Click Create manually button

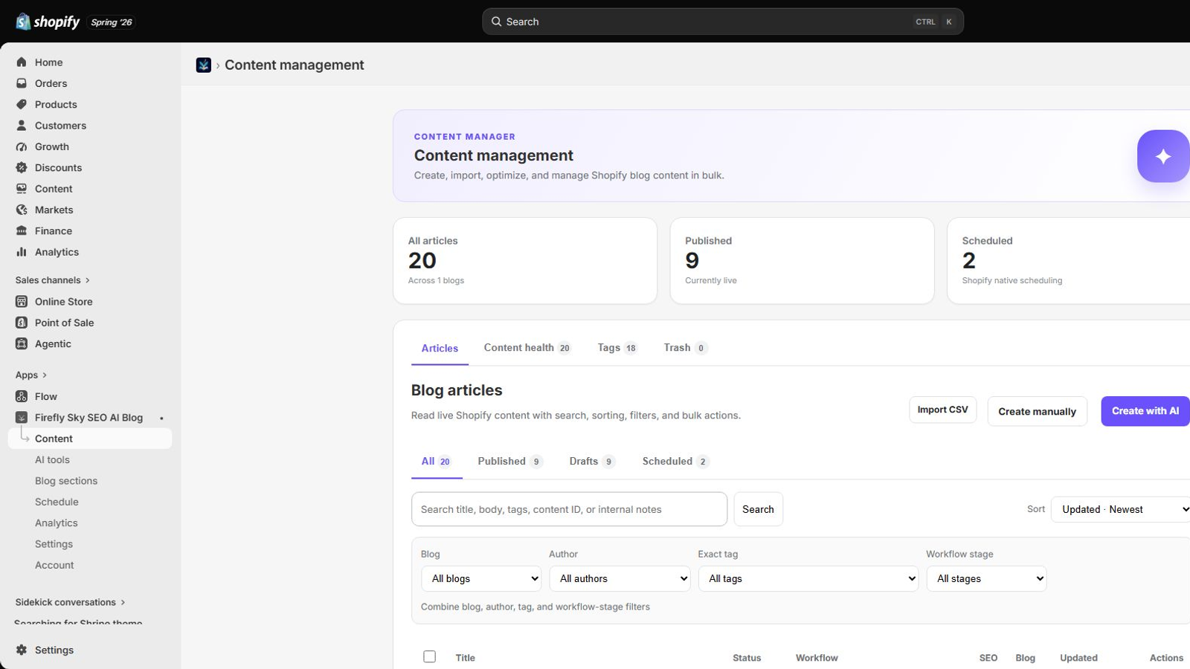point(1037,411)
